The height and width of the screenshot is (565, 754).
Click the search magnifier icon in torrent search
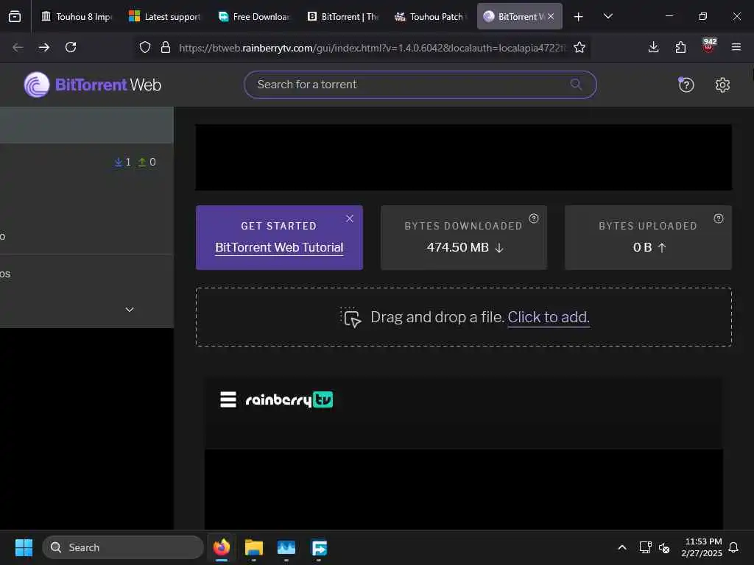[x=576, y=85]
